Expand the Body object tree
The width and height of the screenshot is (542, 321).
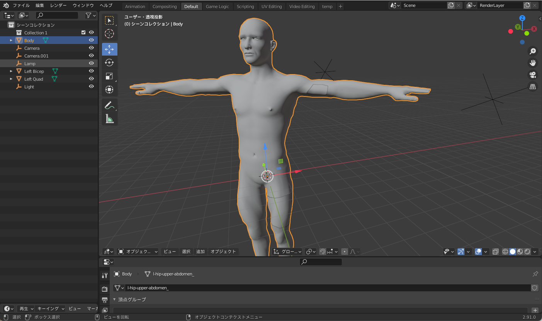pos(11,41)
